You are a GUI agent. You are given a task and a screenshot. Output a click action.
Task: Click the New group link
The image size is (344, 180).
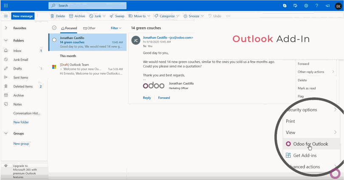21,143
